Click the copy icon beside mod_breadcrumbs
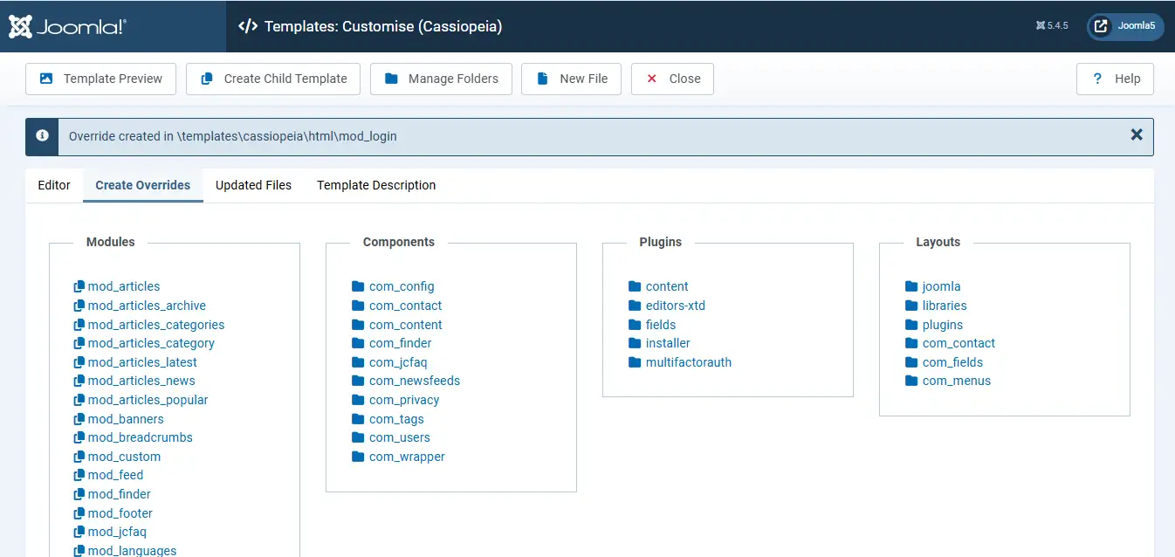 [x=79, y=437]
